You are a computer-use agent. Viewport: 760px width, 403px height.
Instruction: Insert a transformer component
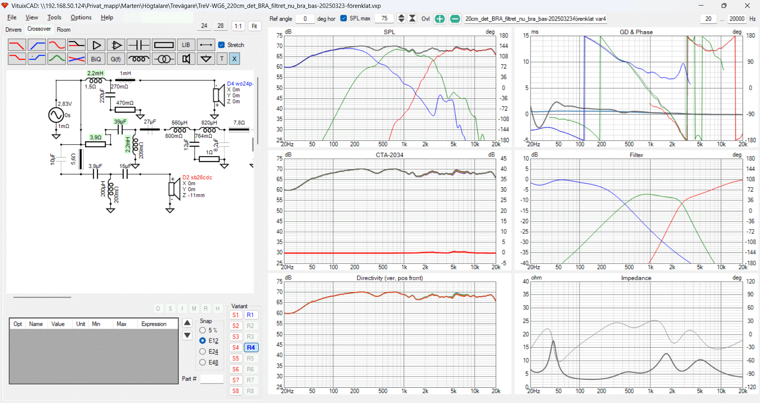(164, 59)
